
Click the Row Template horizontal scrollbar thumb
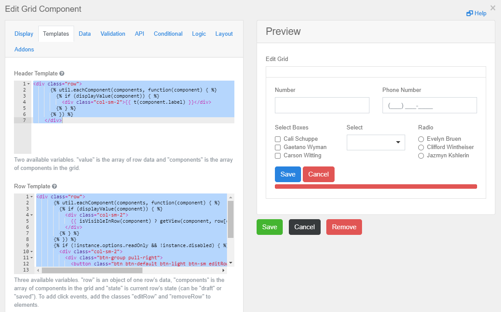click(x=92, y=271)
